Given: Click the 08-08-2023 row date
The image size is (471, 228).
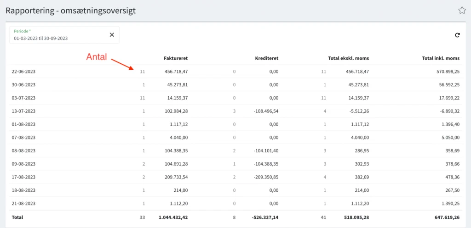Looking at the screenshot, I should 24,151.
